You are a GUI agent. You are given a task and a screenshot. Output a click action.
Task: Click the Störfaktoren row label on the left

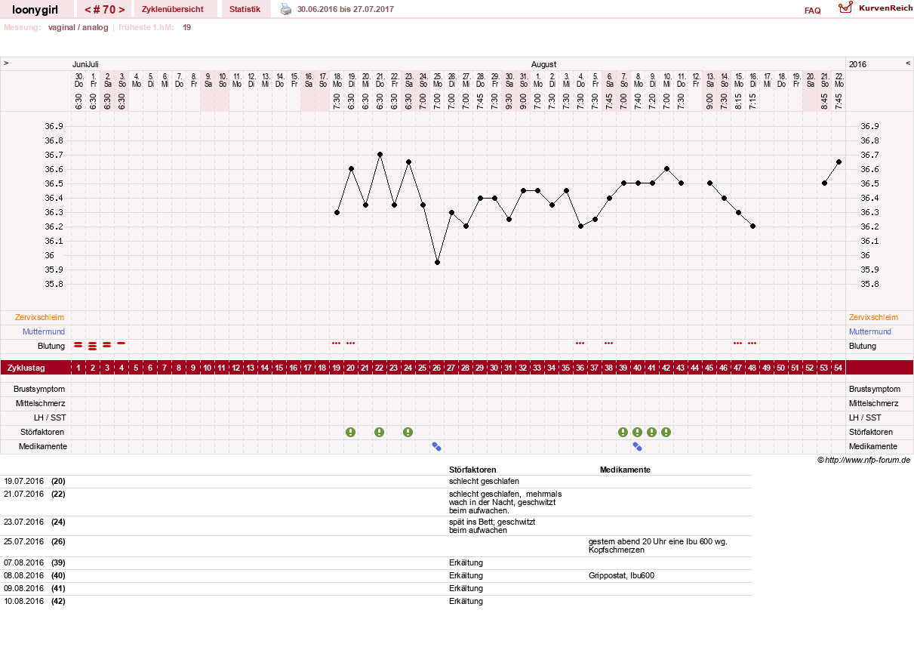42,432
